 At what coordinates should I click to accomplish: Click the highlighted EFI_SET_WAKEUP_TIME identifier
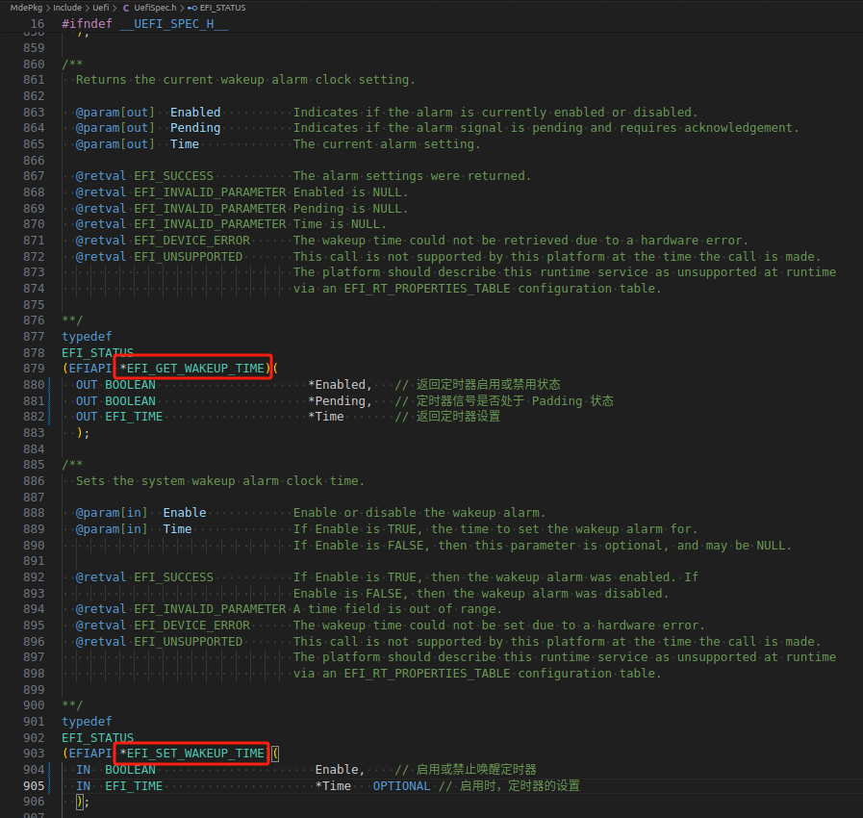pyautogui.click(x=190, y=754)
